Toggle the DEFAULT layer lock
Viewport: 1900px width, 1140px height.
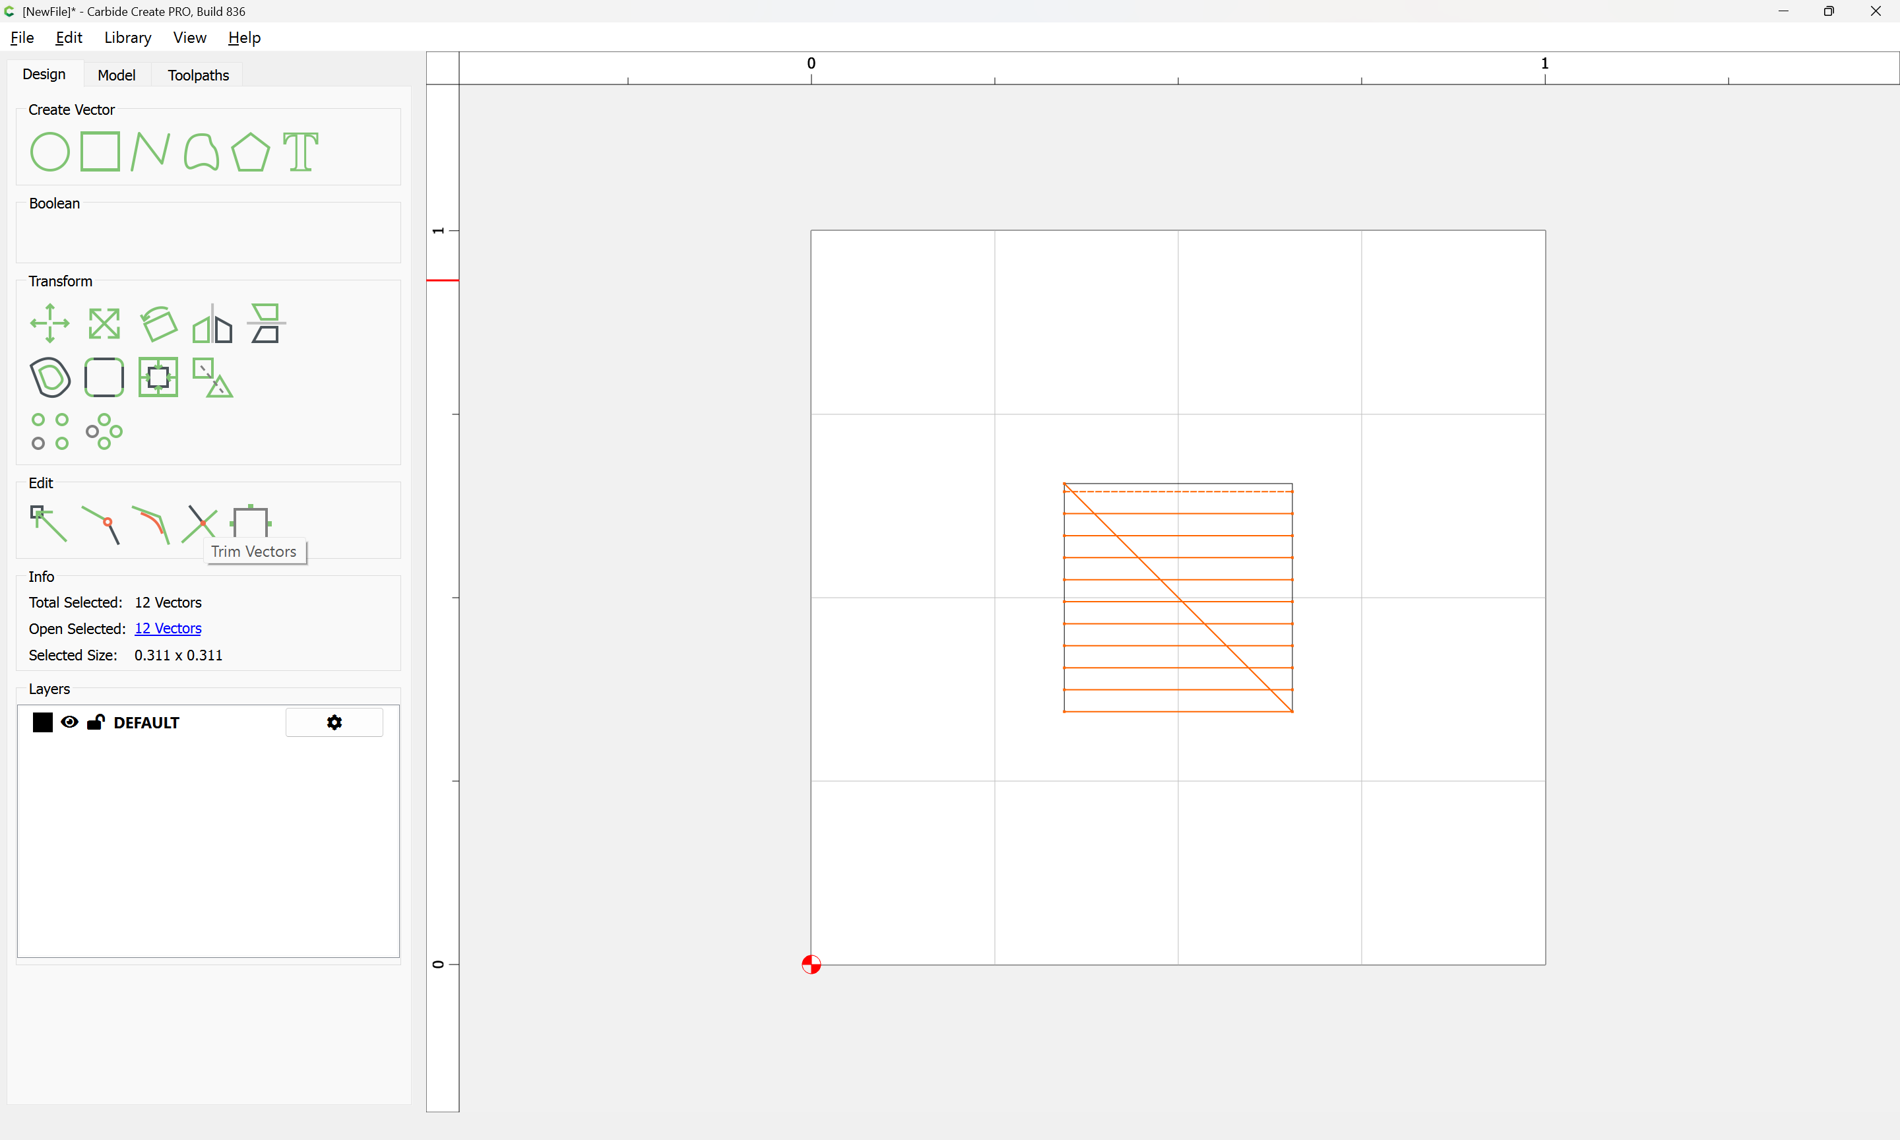(96, 722)
